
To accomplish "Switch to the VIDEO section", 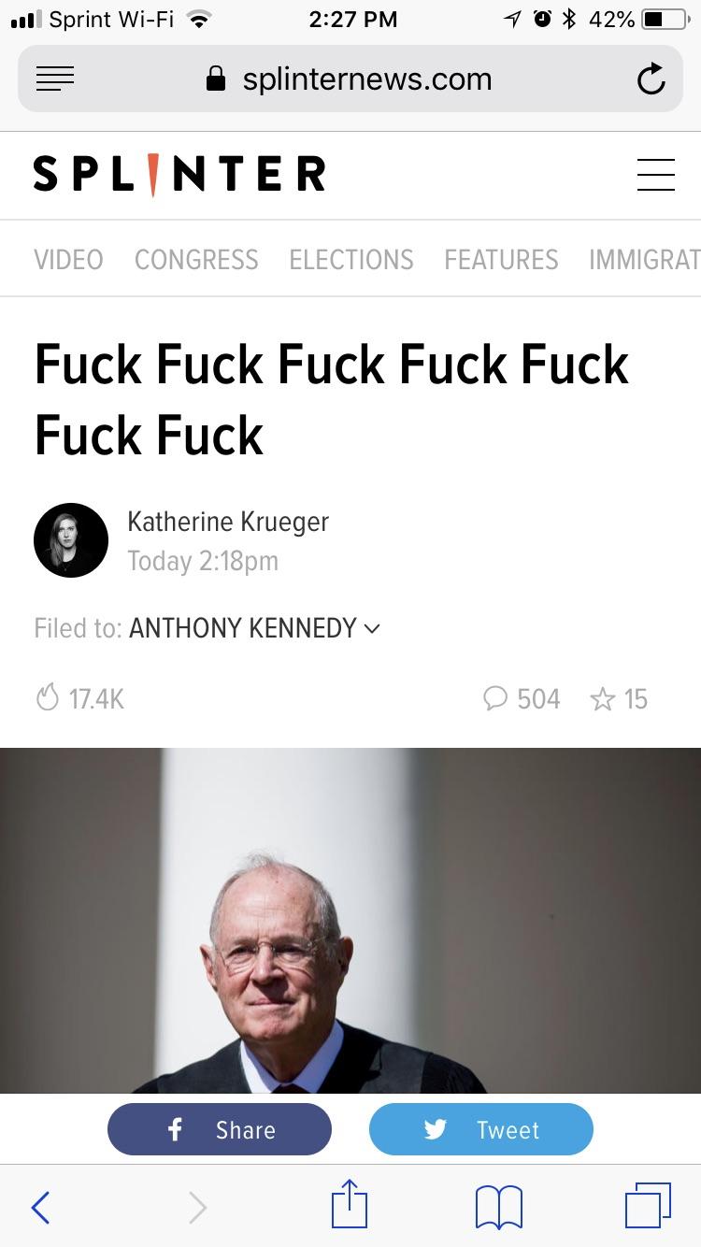I will click(69, 260).
